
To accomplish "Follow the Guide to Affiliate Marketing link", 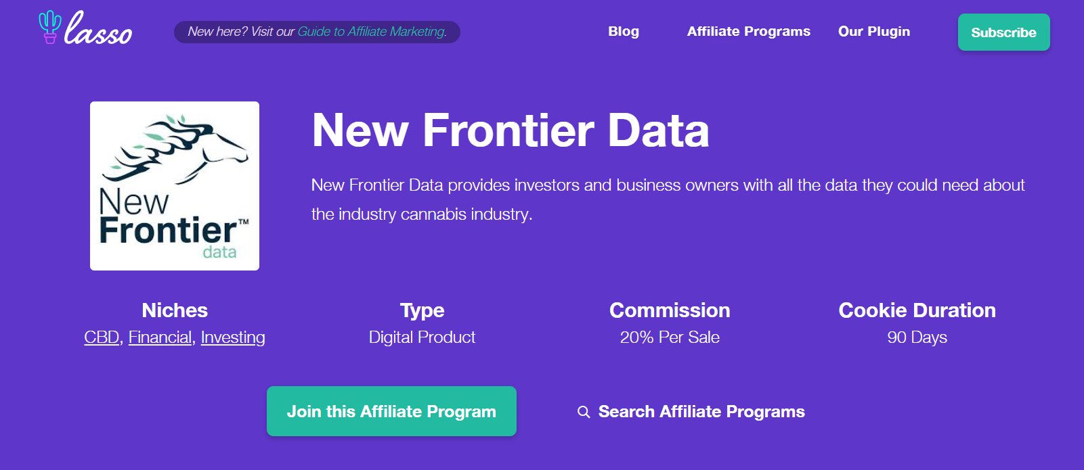I will (372, 32).
